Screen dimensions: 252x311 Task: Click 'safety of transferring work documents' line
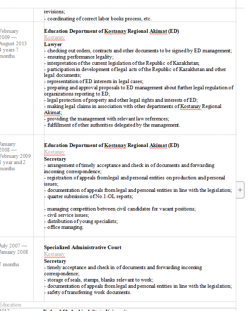point(89,292)
